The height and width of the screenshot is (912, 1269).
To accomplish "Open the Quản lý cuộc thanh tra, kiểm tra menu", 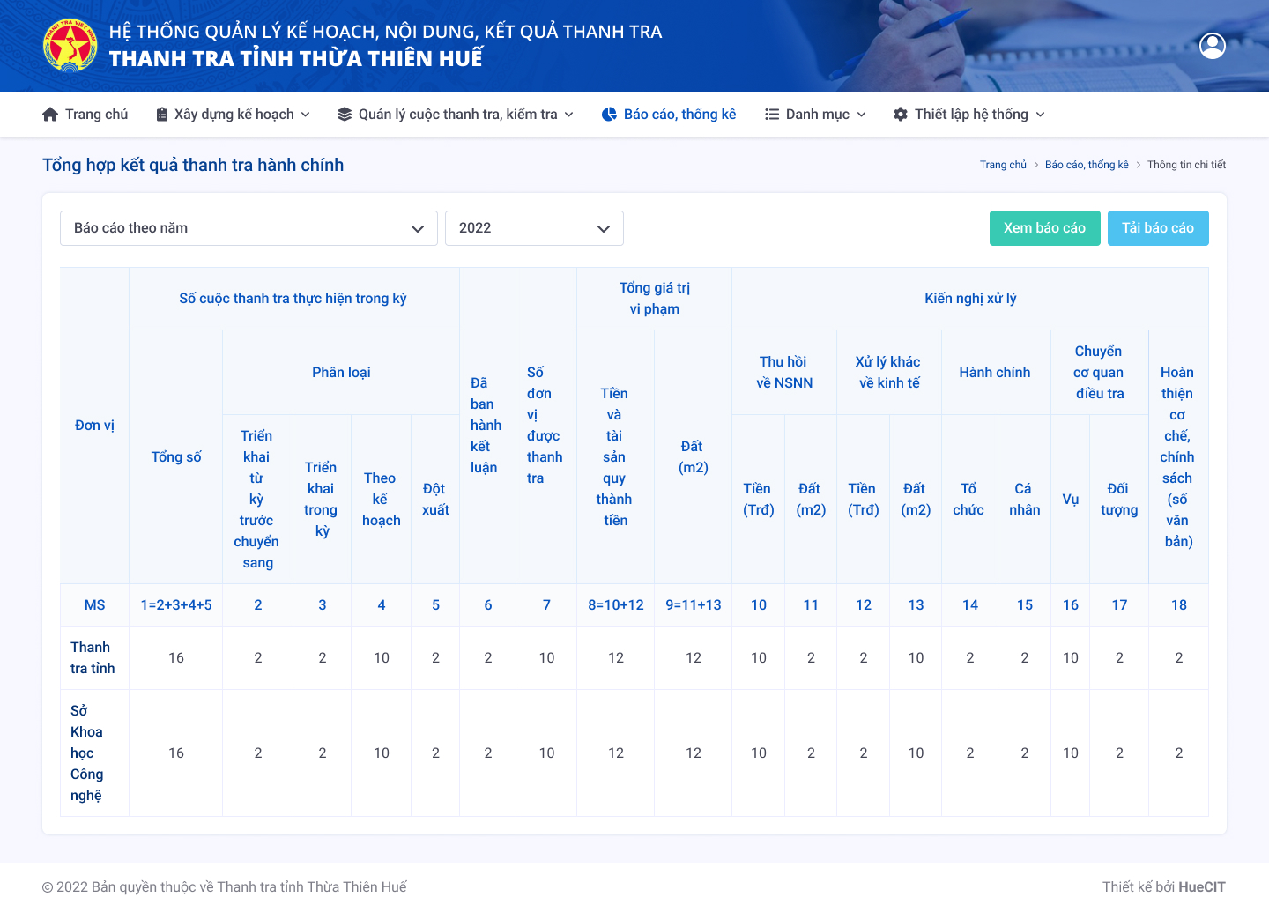I will 458,115.
